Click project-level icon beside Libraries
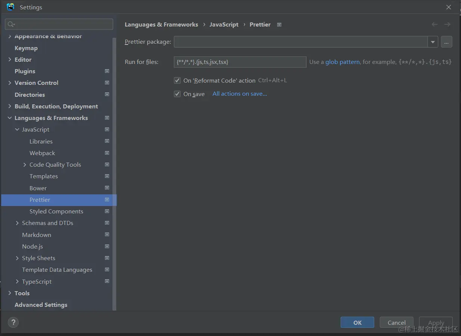 click(x=107, y=141)
